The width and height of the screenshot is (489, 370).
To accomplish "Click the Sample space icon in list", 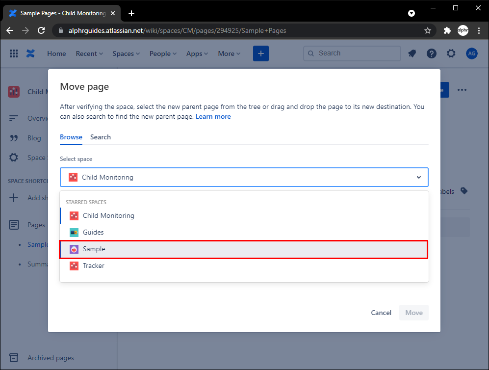I will click(74, 249).
